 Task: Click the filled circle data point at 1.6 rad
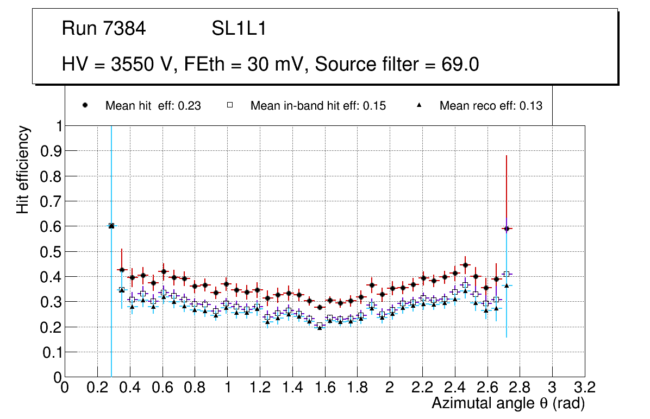click(x=320, y=307)
